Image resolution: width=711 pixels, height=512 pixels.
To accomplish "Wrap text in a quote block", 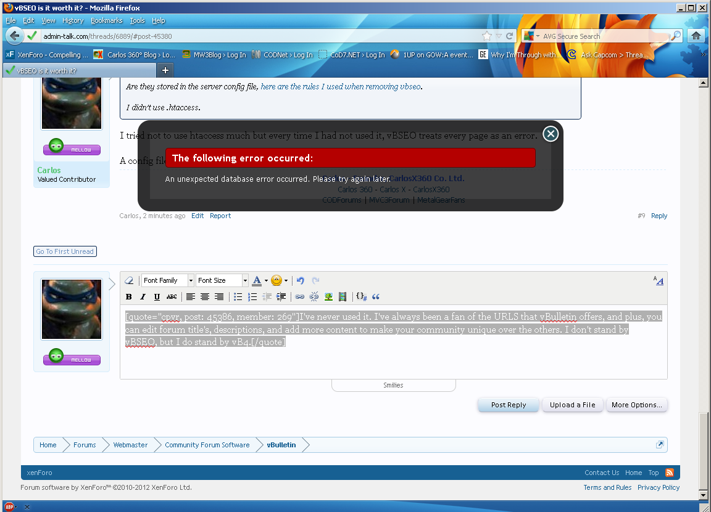I will pos(376,297).
